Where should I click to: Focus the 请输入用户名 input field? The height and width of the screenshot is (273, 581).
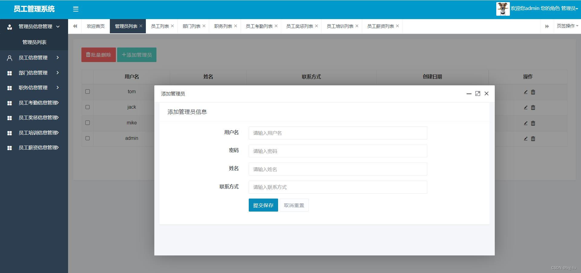point(338,133)
